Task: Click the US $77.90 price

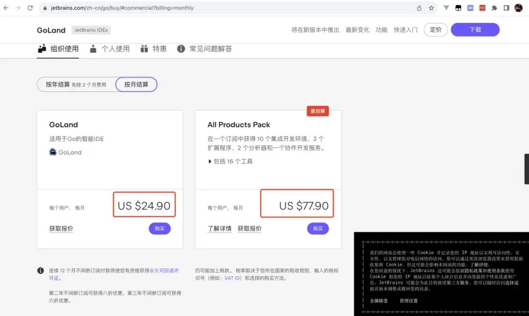Action: [x=304, y=205]
